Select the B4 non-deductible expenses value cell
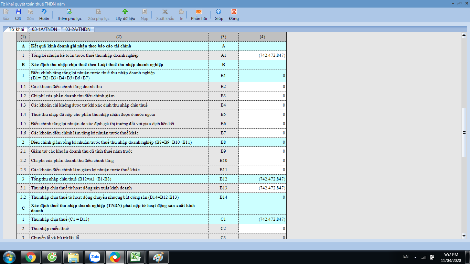 [262, 105]
